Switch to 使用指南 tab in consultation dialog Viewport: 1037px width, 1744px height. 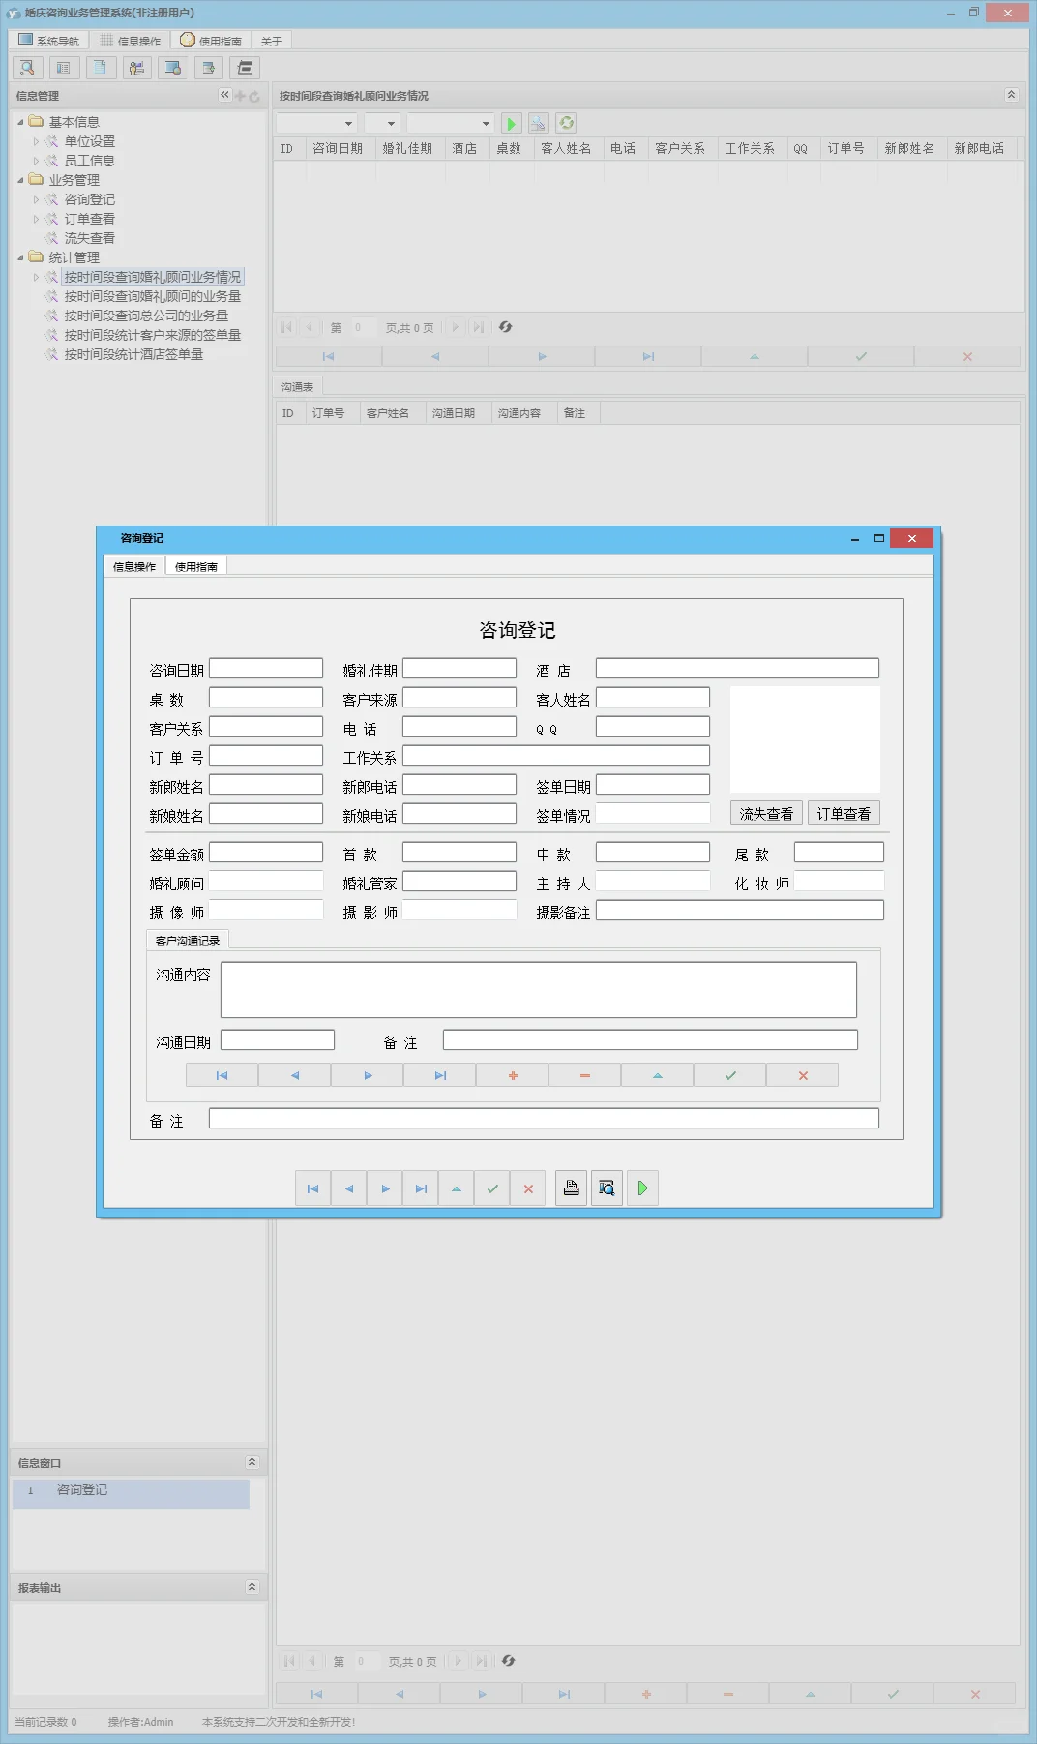pyautogui.click(x=196, y=566)
